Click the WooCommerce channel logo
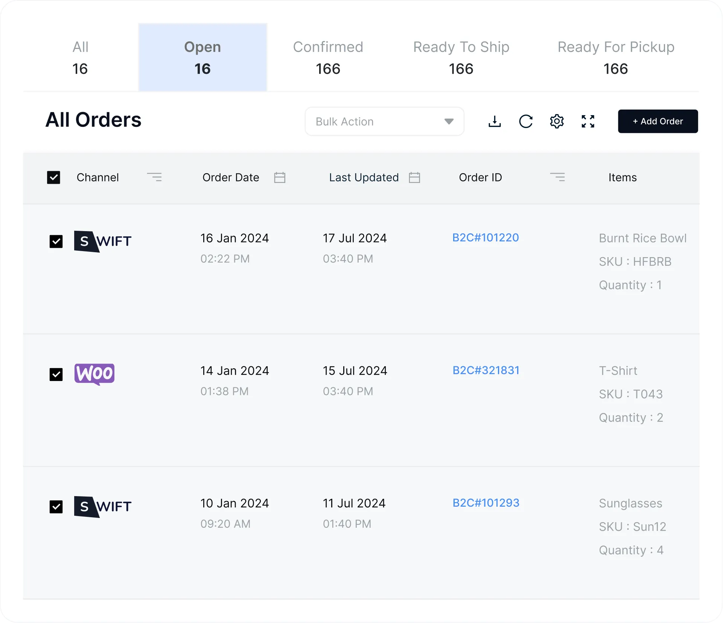 tap(94, 374)
